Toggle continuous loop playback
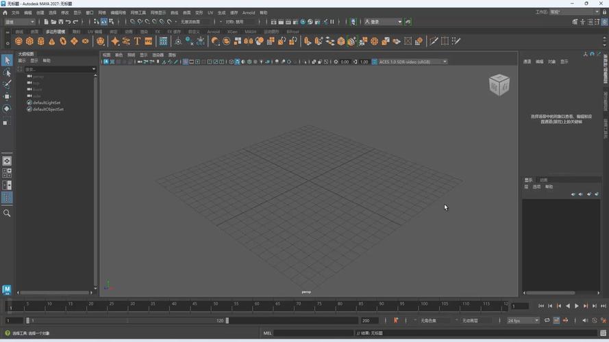 pos(547,320)
